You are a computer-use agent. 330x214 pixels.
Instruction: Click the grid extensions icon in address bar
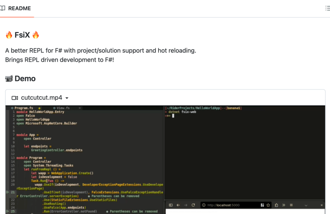click(263, 205)
